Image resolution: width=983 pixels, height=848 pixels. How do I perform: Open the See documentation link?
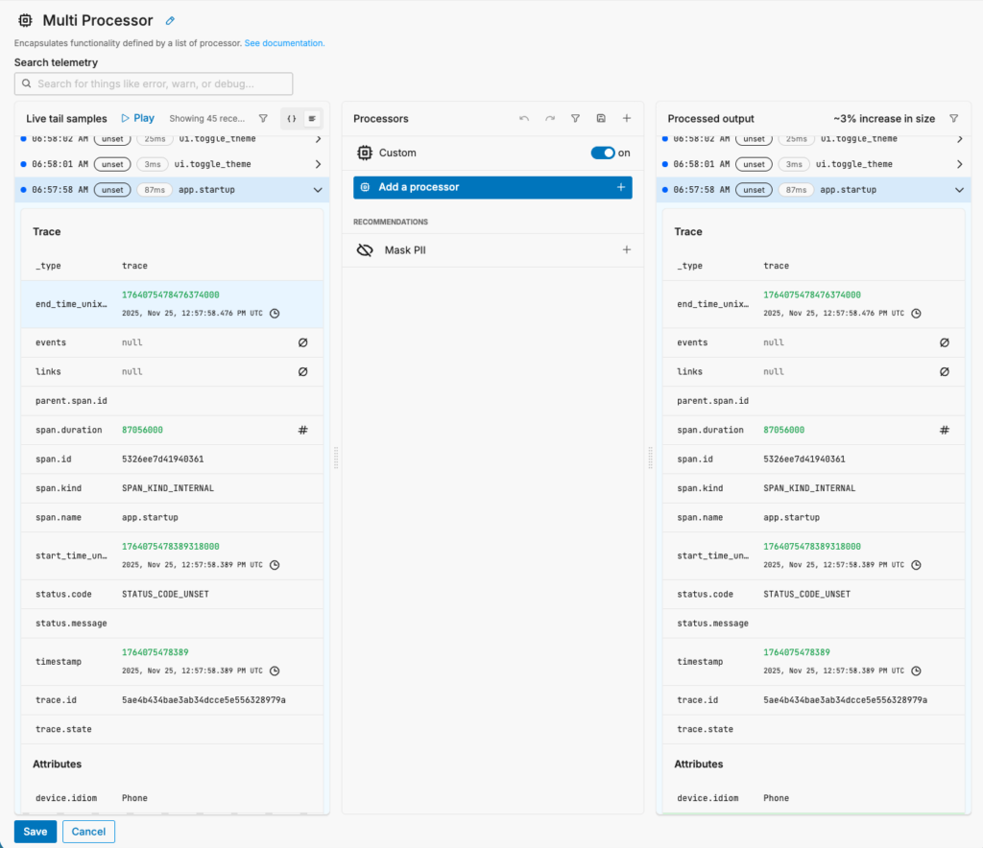[284, 43]
